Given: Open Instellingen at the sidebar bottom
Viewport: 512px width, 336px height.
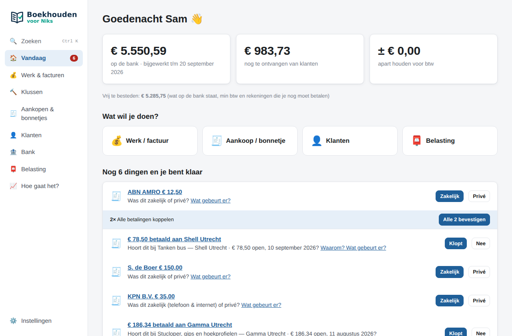Looking at the screenshot, I should tap(44, 321).
